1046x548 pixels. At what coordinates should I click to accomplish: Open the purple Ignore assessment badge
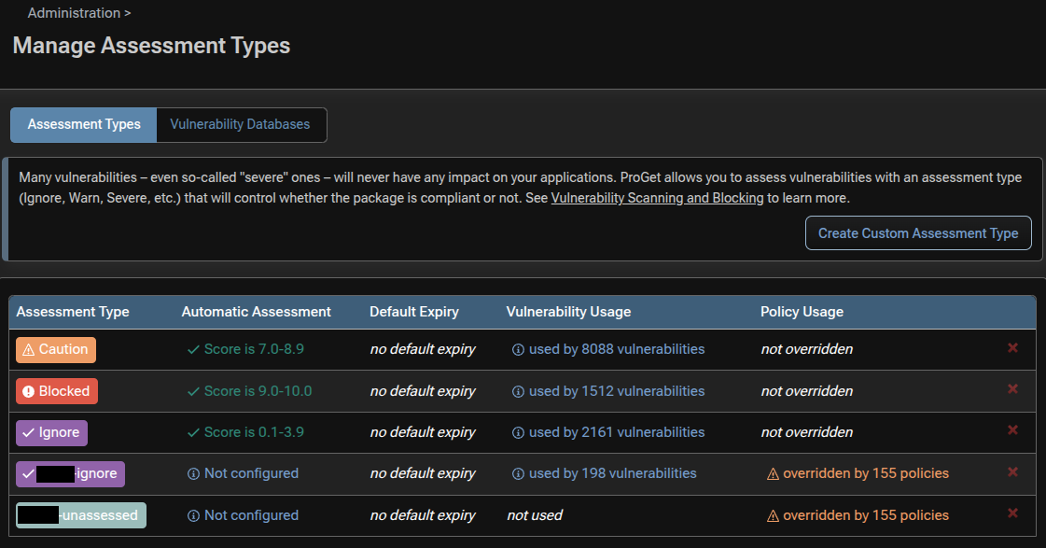tap(52, 432)
